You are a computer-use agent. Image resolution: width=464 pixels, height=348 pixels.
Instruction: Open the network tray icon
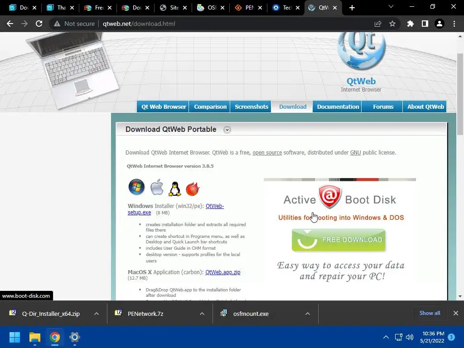pos(399,337)
